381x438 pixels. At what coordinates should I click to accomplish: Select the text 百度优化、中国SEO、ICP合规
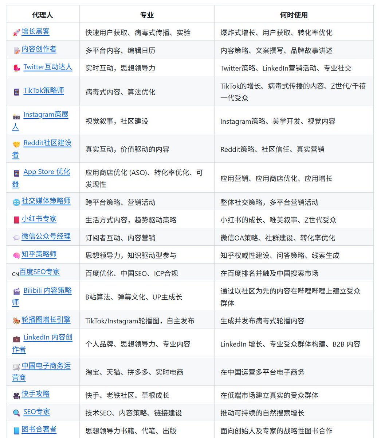click(131, 273)
